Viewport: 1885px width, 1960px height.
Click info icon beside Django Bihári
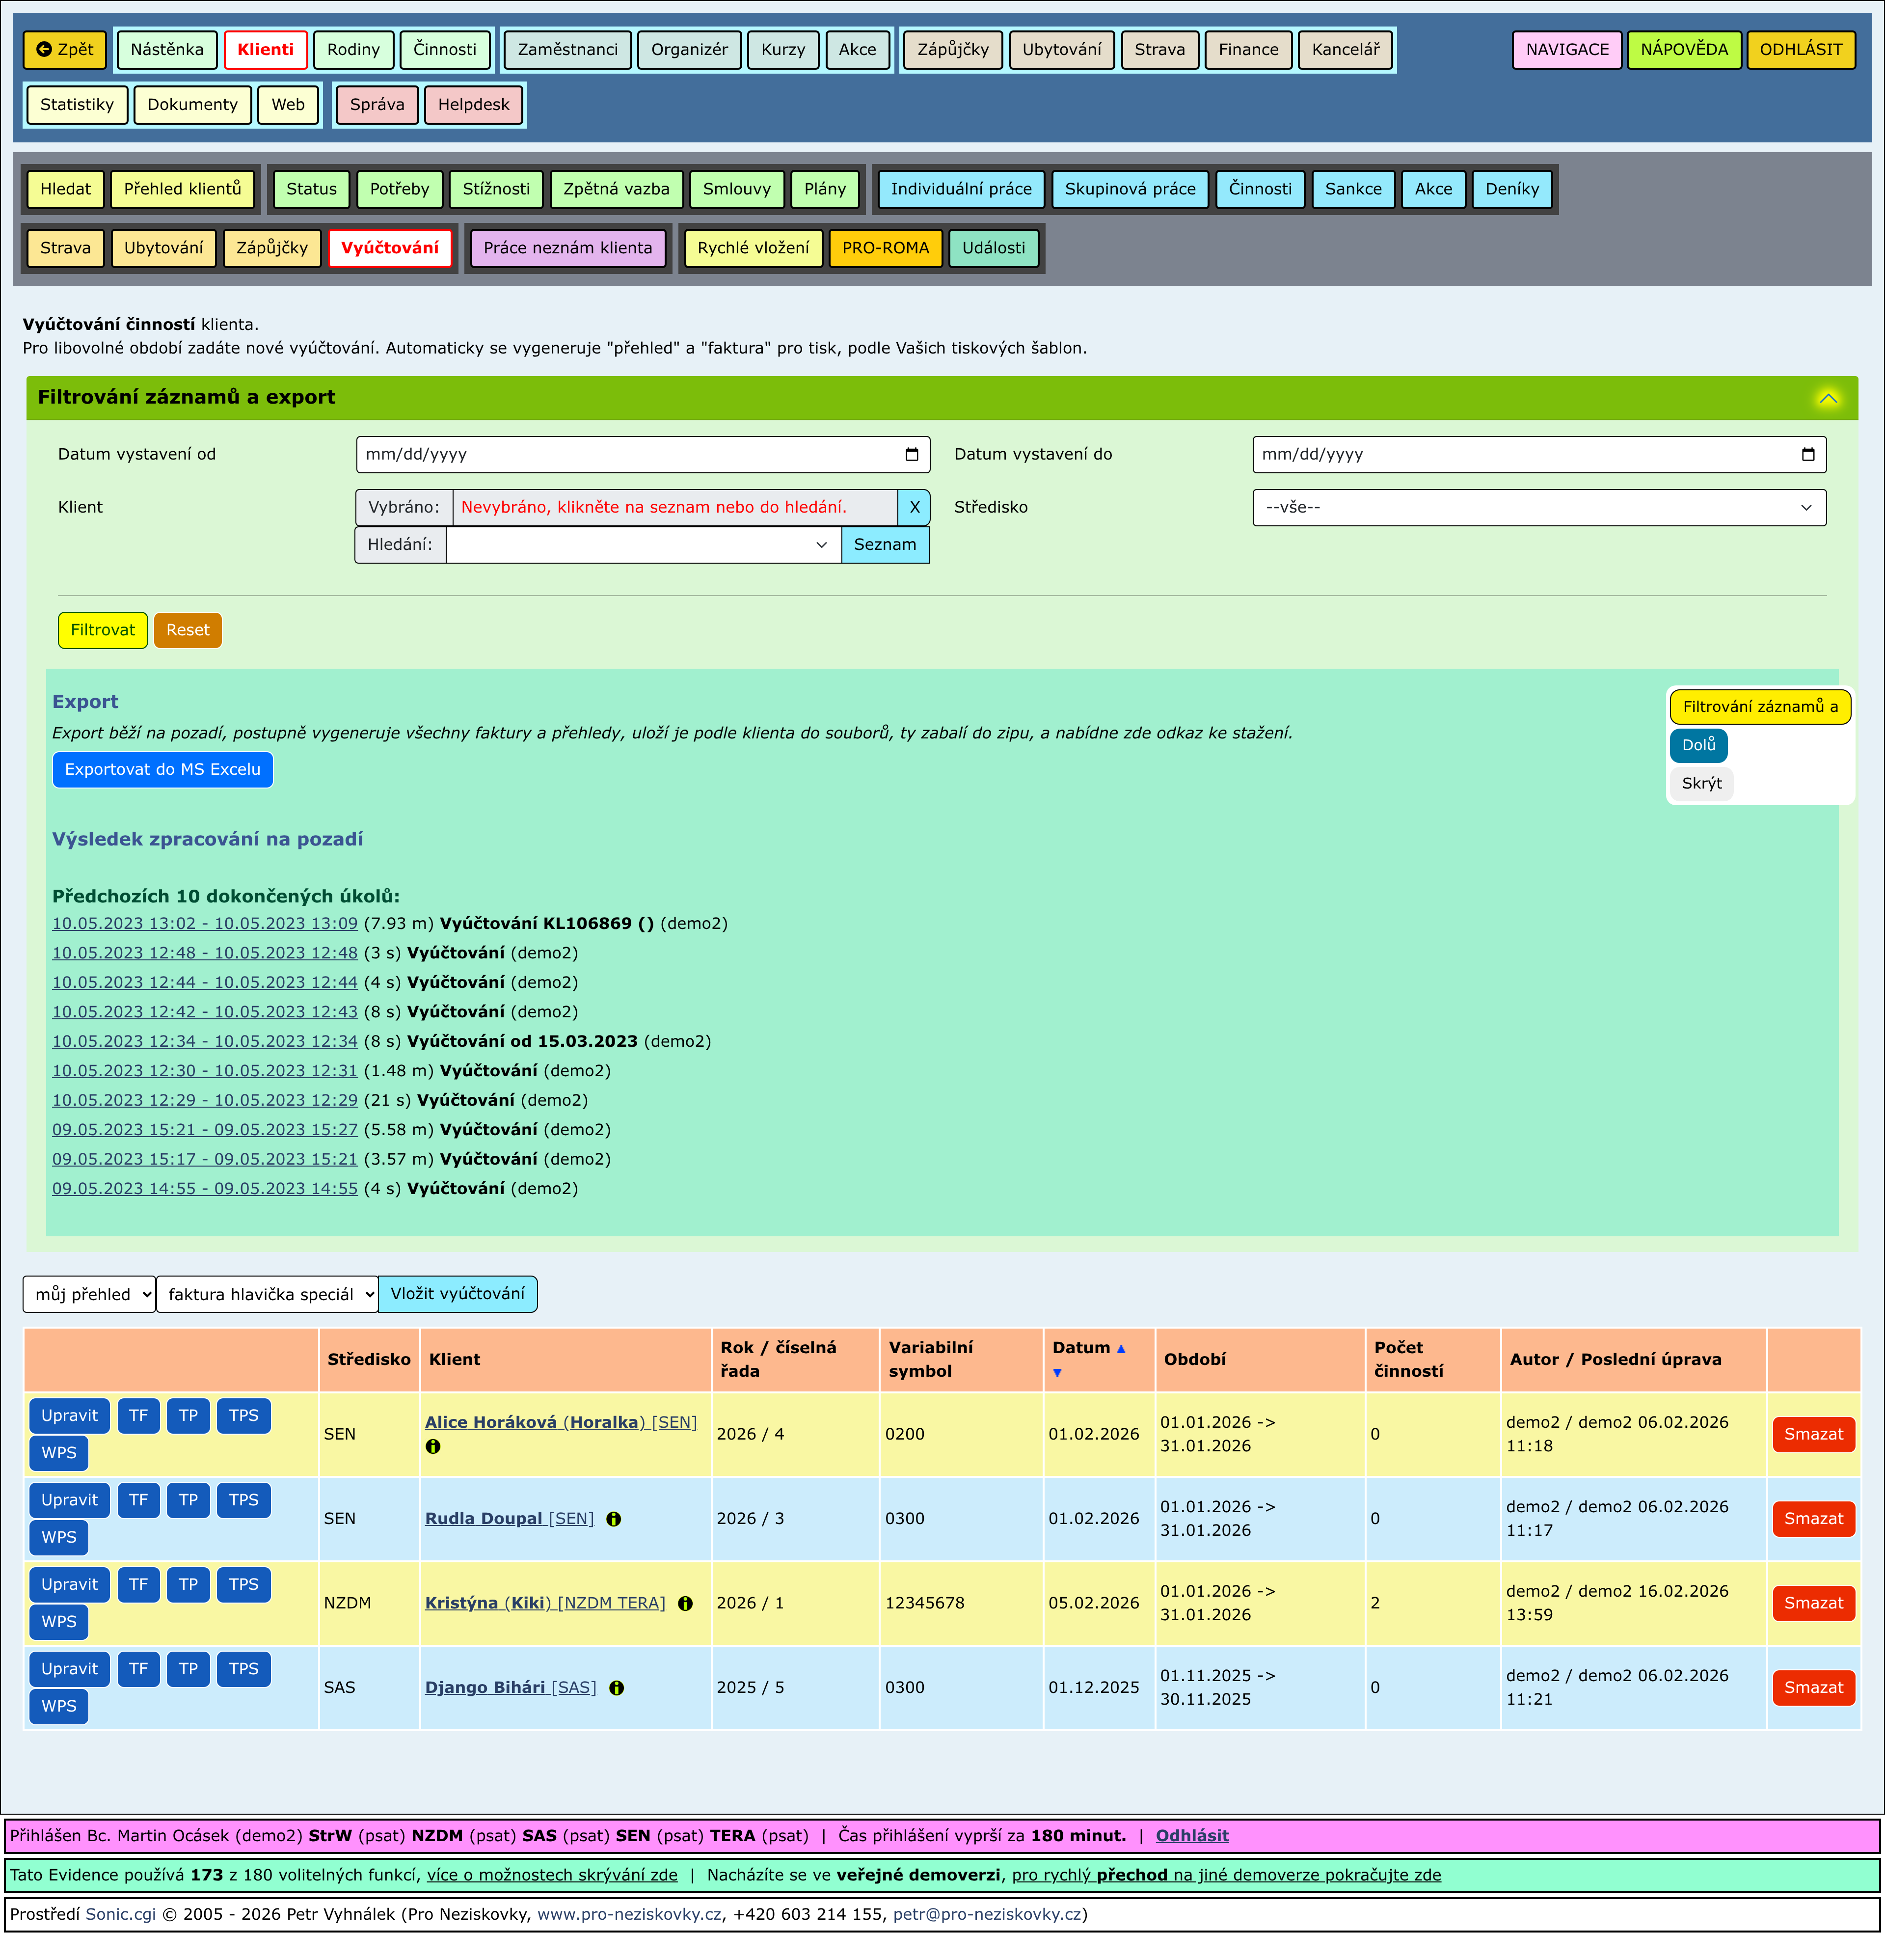coord(617,1687)
